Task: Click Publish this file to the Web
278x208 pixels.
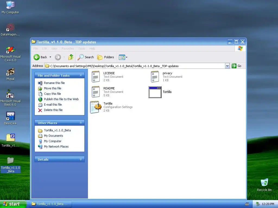Action: tap(61, 99)
